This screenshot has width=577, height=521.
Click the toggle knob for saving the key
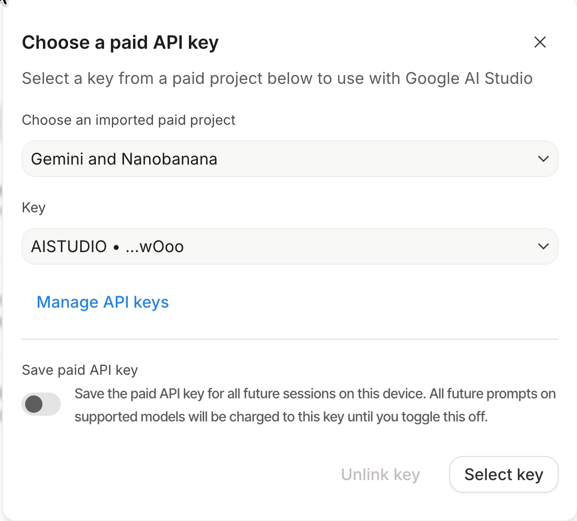[x=34, y=405]
